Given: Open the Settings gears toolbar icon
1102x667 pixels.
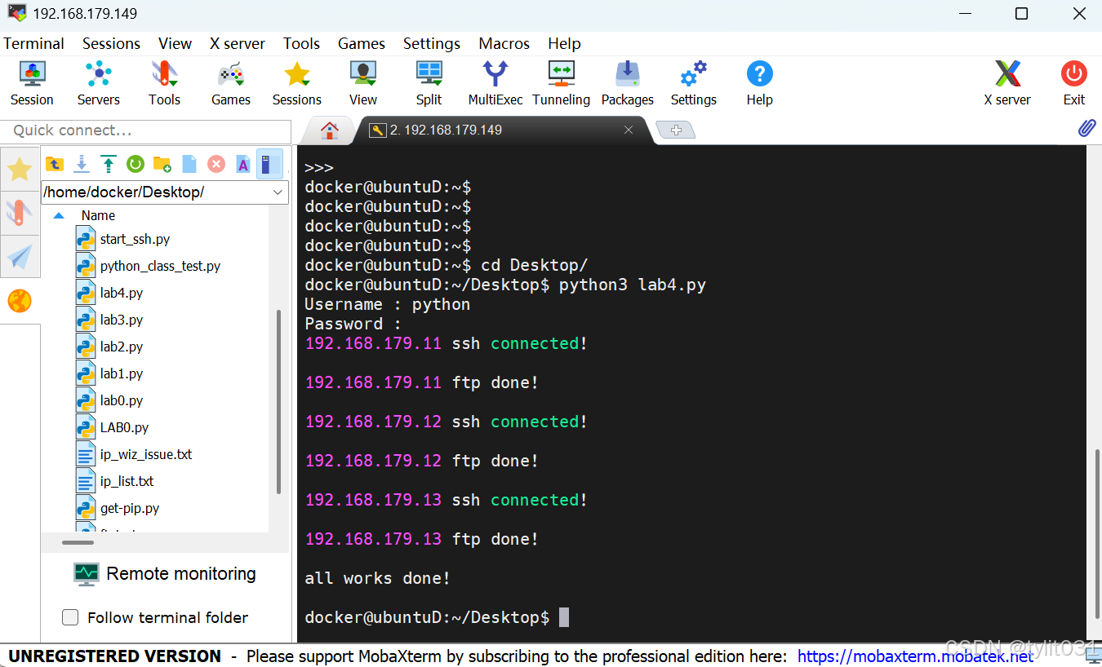Looking at the screenshot, I should 694,83.
